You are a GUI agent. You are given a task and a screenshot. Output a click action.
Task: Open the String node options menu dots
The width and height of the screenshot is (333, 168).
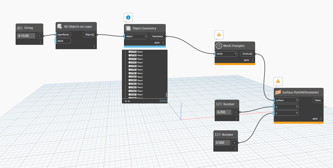point(41,42)
